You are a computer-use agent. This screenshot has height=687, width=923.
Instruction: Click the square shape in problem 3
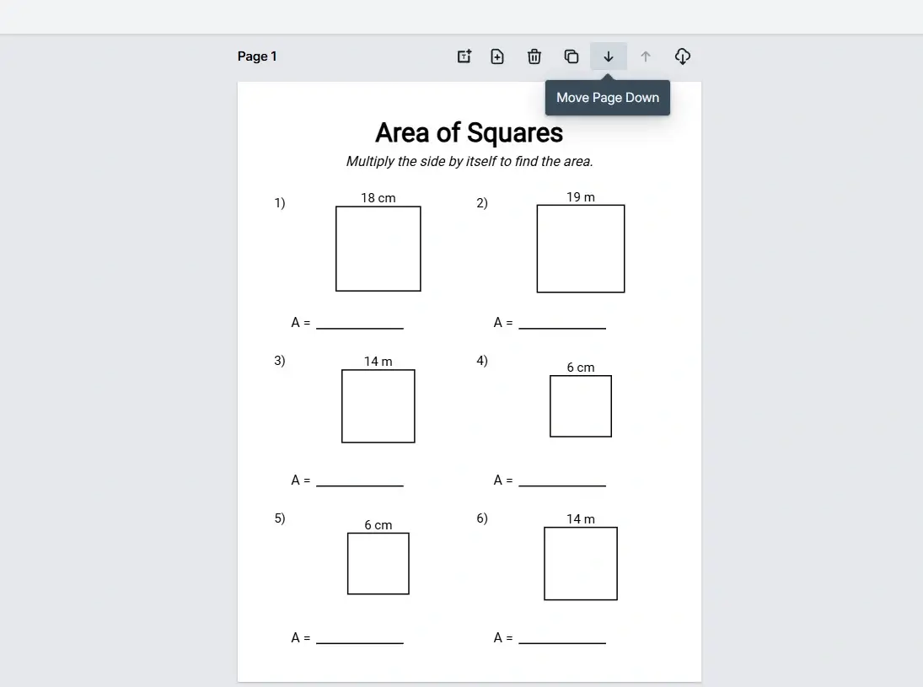[x=378, y=406]
